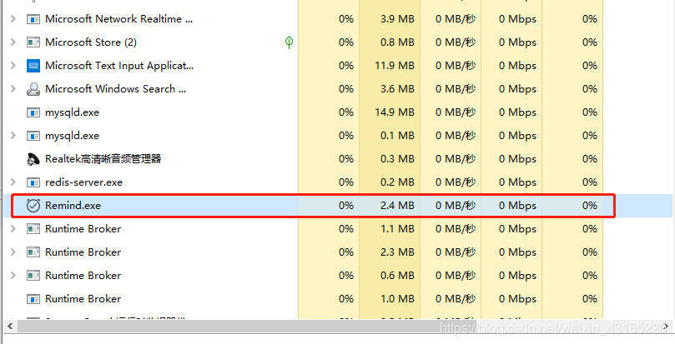The image size is (675, 344).
Task: Click the 0.8 MB memory value
Action: point(397,42)
